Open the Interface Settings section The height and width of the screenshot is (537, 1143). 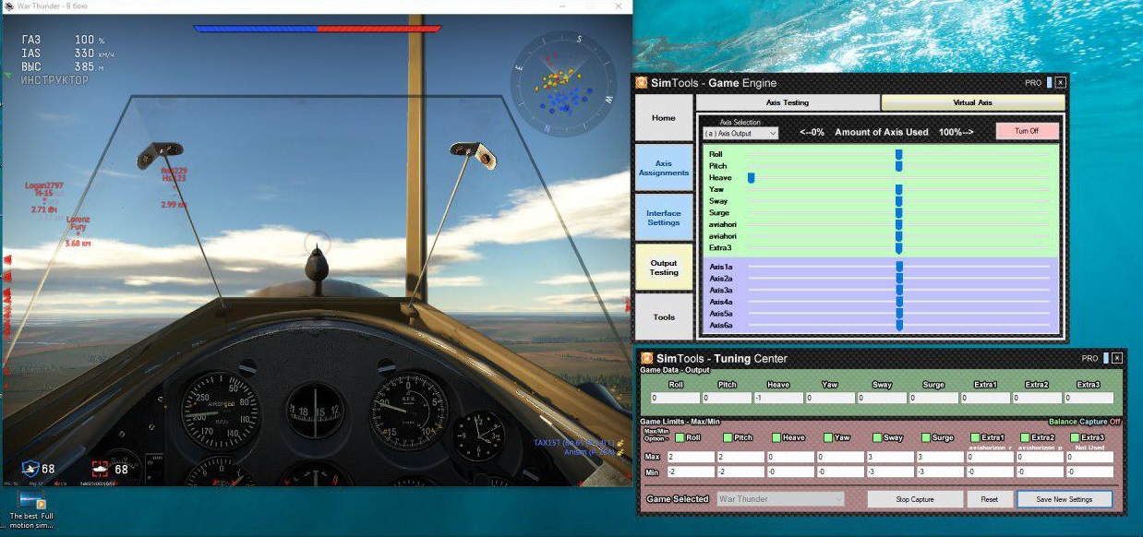coord(664,218)
